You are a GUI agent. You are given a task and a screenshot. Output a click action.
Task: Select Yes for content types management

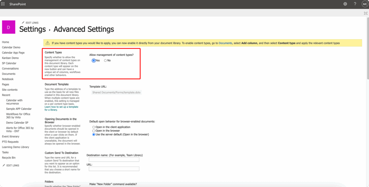(94, 61)
